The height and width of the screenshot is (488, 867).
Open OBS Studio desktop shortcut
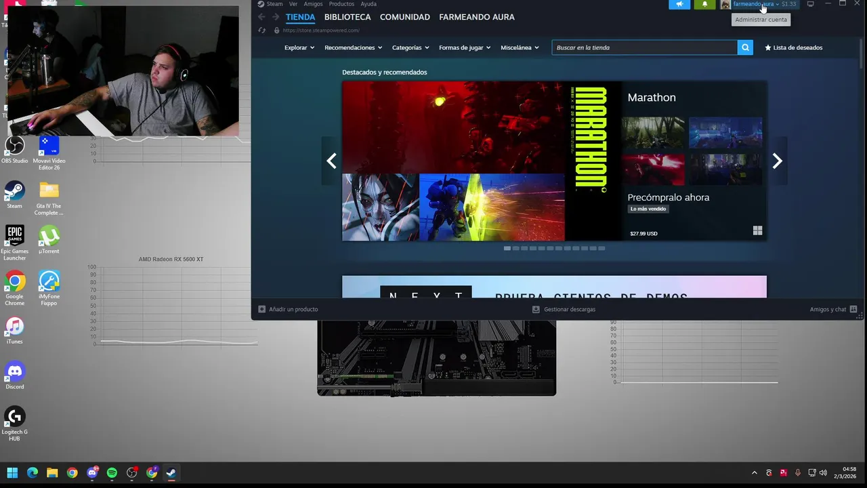pyautogui.click(x=14, y=150)
